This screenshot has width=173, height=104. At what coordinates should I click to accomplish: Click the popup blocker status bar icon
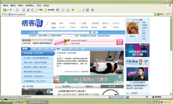[x=147, y=97]
